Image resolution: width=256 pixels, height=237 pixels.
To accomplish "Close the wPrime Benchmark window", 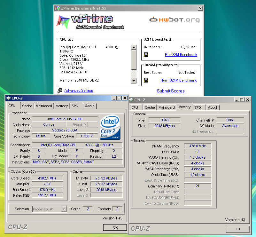I will (x=200, y=8).
